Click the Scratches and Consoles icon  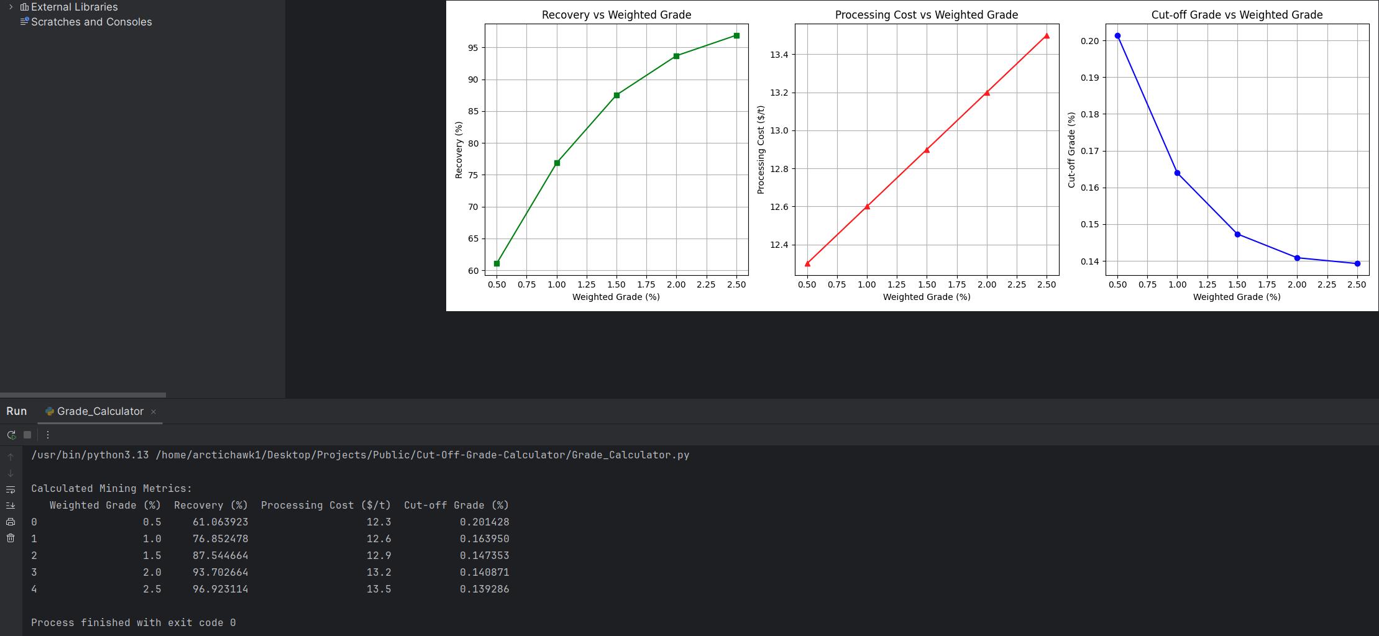[x=25, y=22]
